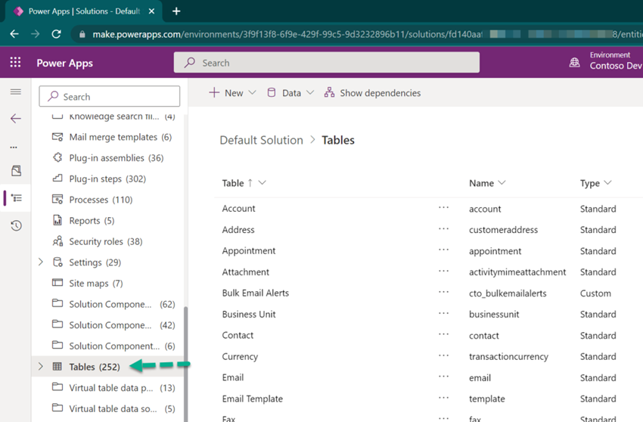643x422 pixels.
Task: Click the Data cylinder icon
Action: 272,93
